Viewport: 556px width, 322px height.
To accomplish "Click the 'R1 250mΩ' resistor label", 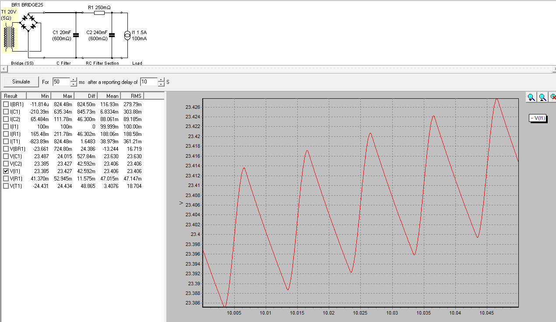I will [99, 7].
